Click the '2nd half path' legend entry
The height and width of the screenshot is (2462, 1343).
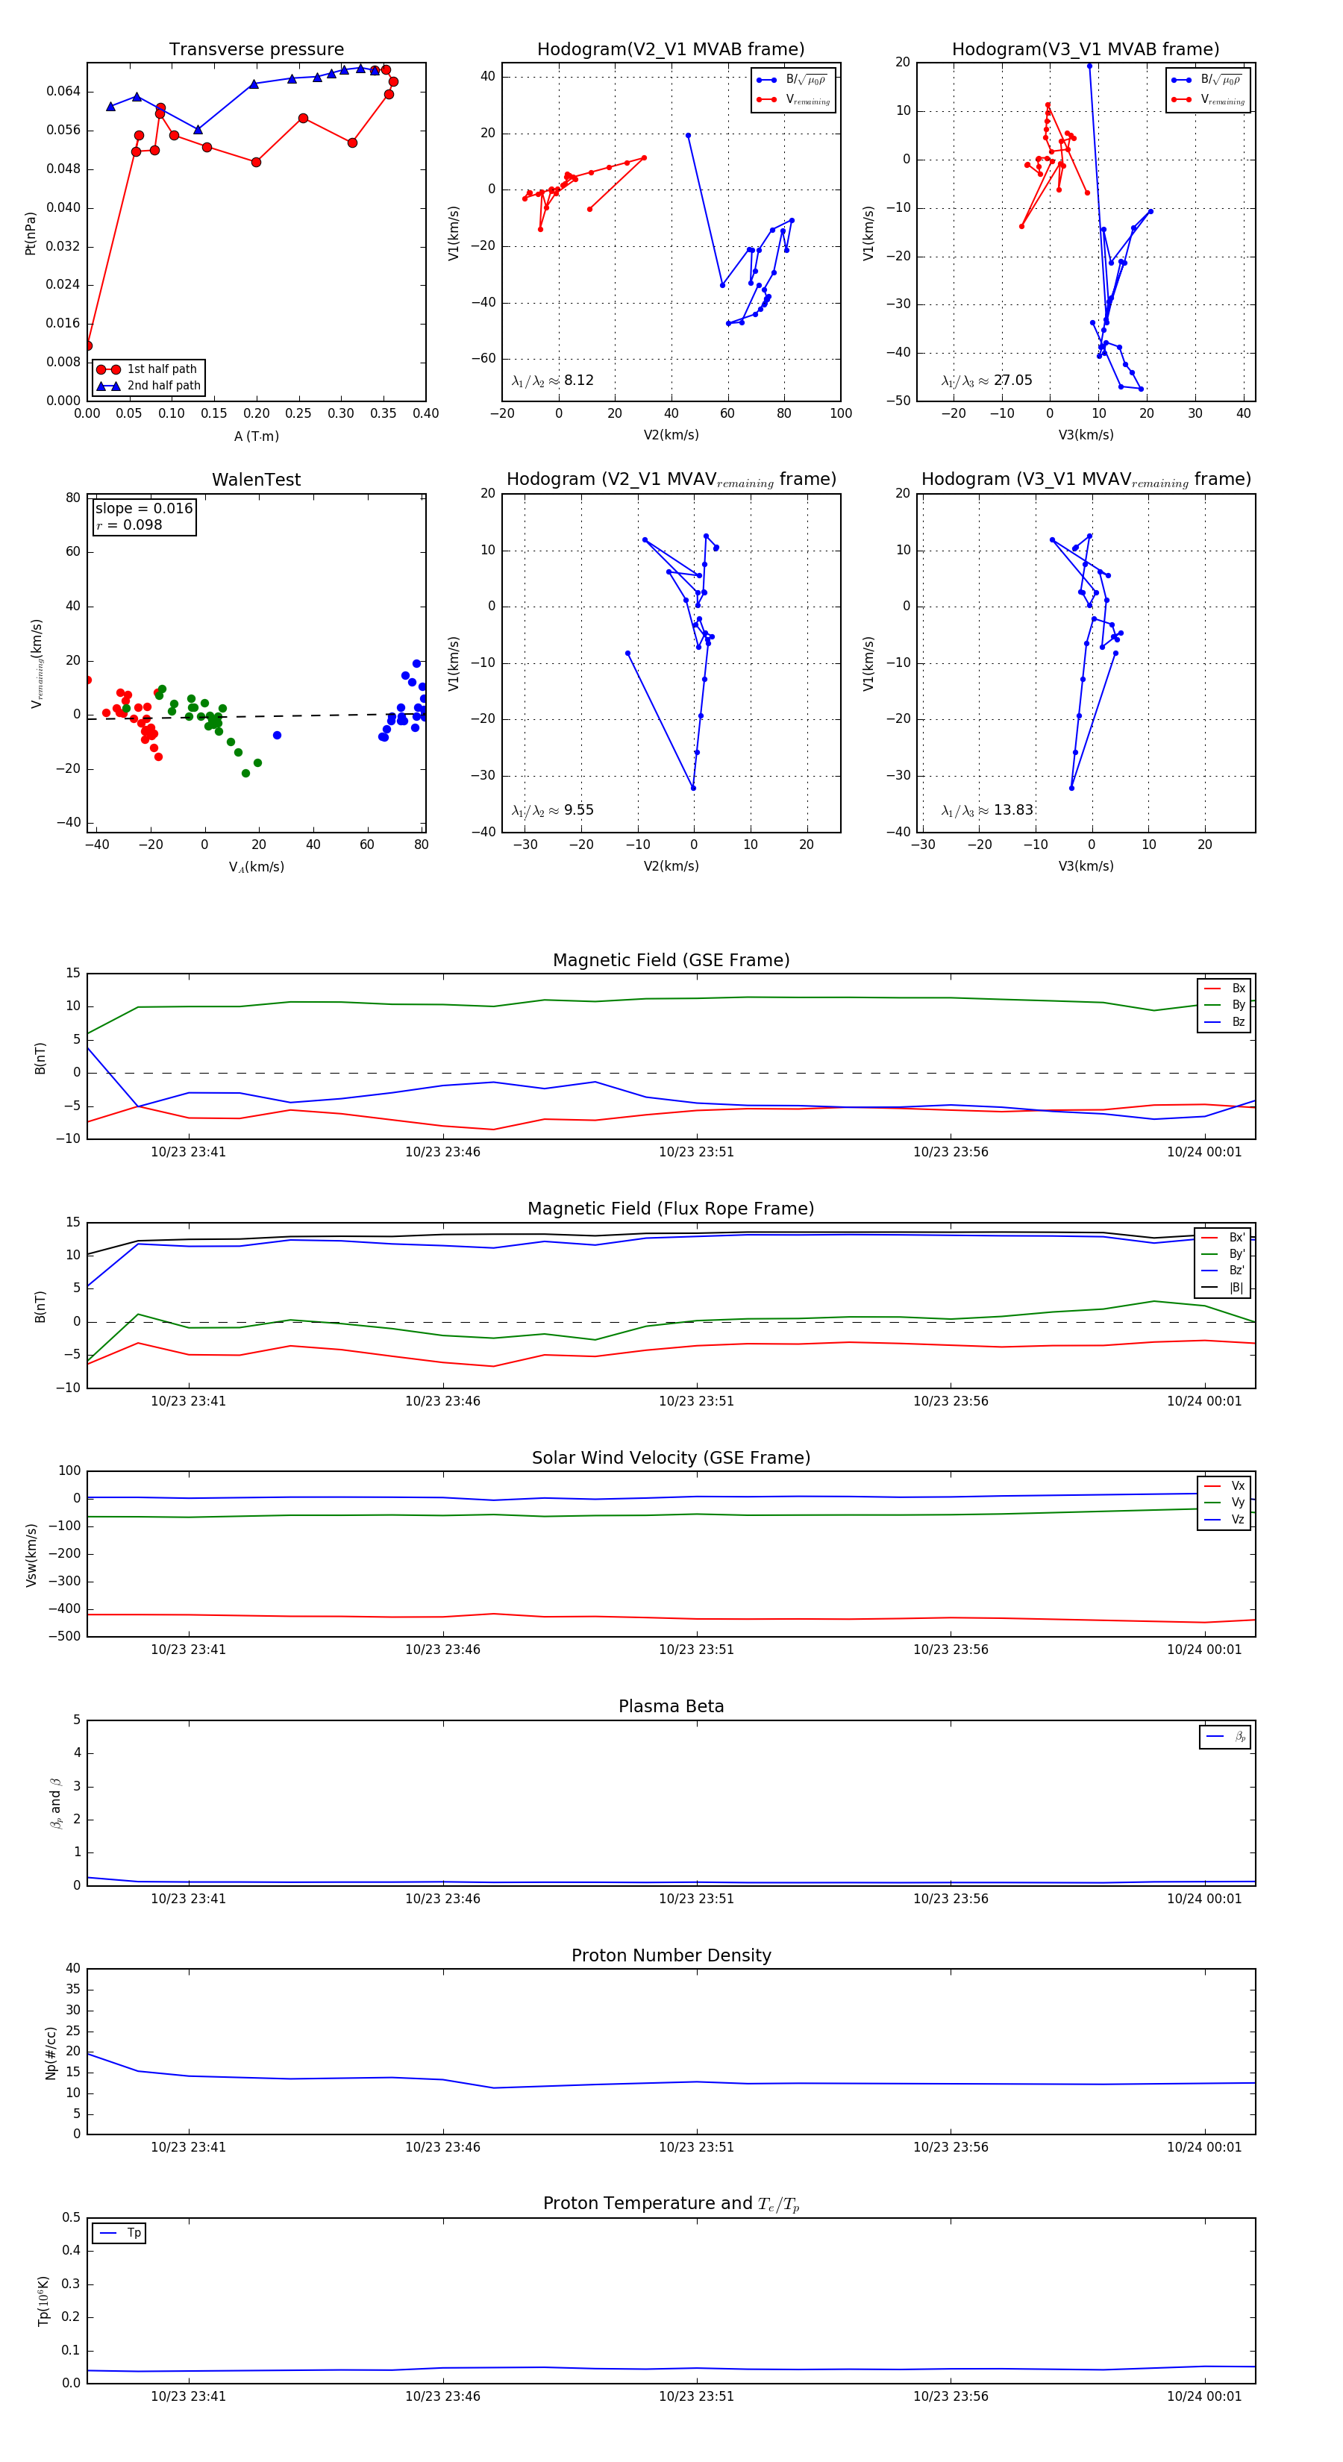[x=149, y=386]
